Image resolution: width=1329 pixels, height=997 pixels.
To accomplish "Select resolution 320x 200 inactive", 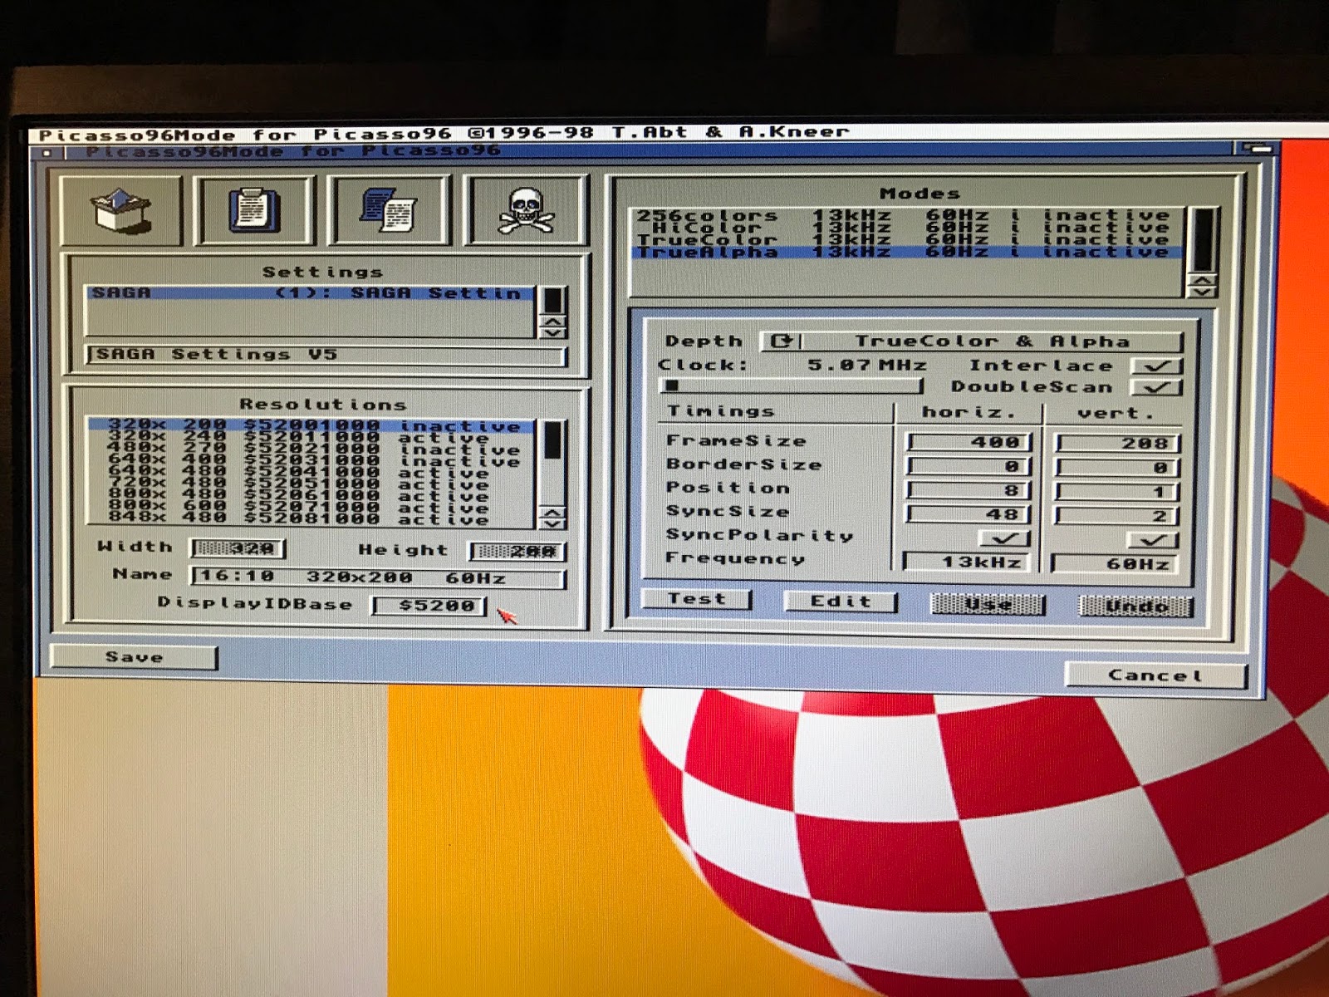I will pos(311,425).
